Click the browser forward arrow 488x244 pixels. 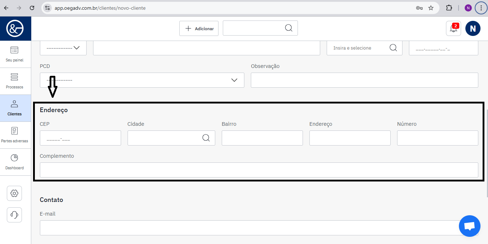(19, 8)
